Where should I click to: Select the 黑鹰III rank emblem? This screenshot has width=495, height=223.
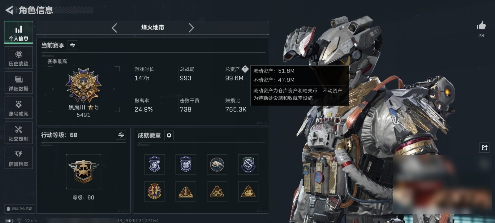84,86
